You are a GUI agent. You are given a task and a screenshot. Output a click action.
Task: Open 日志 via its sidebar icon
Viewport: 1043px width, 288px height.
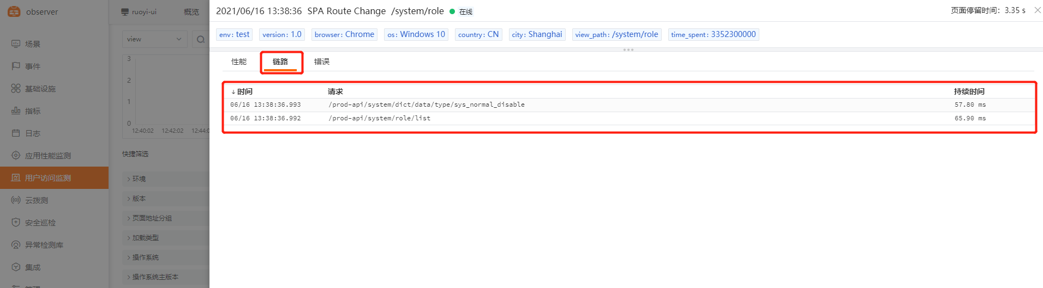click(x=16, y=133)
